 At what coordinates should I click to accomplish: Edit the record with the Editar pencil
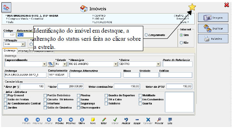coord(104,120)
